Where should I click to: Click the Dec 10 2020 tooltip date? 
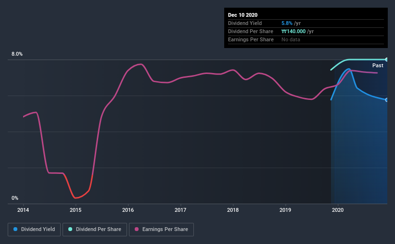pyautogui.click(x=242, y=15)
